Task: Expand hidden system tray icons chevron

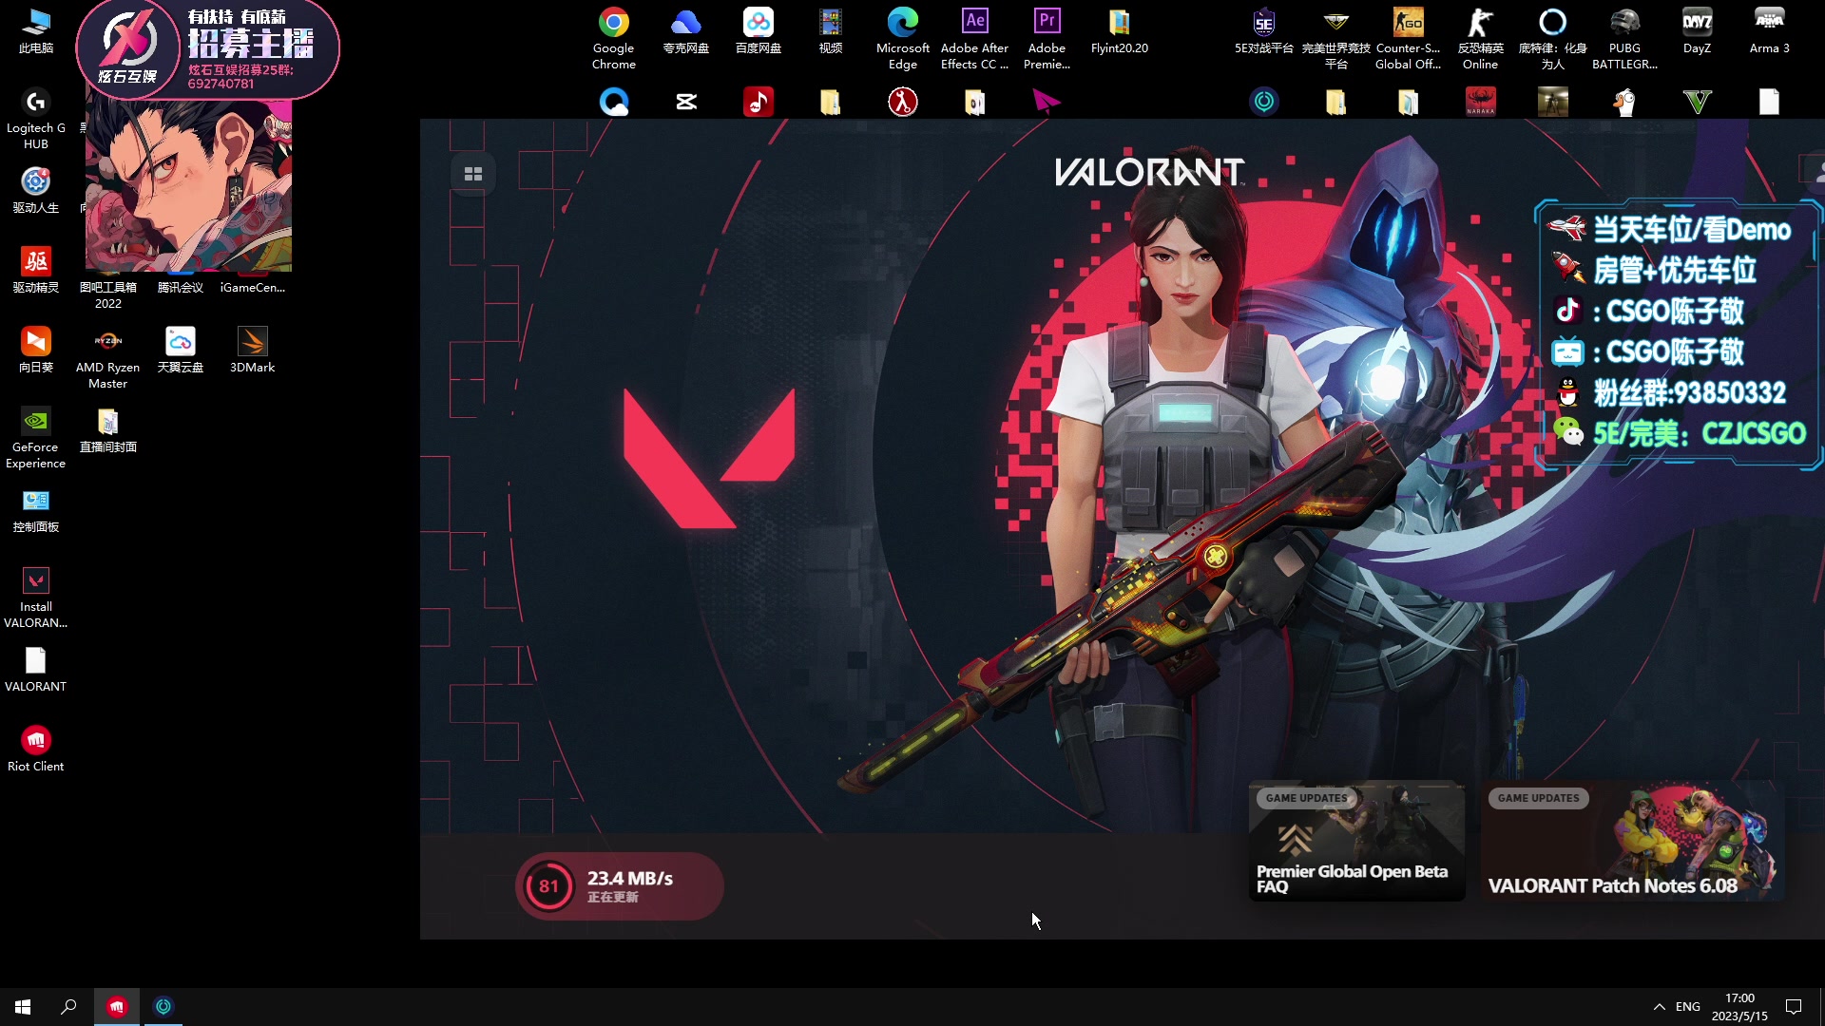Action: [x=1659, y=1007]
